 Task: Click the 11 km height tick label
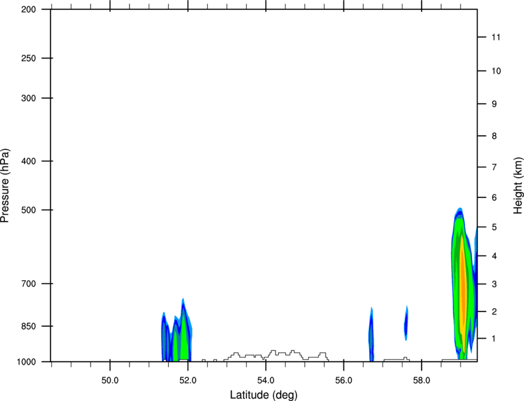(x=496, y=37)
